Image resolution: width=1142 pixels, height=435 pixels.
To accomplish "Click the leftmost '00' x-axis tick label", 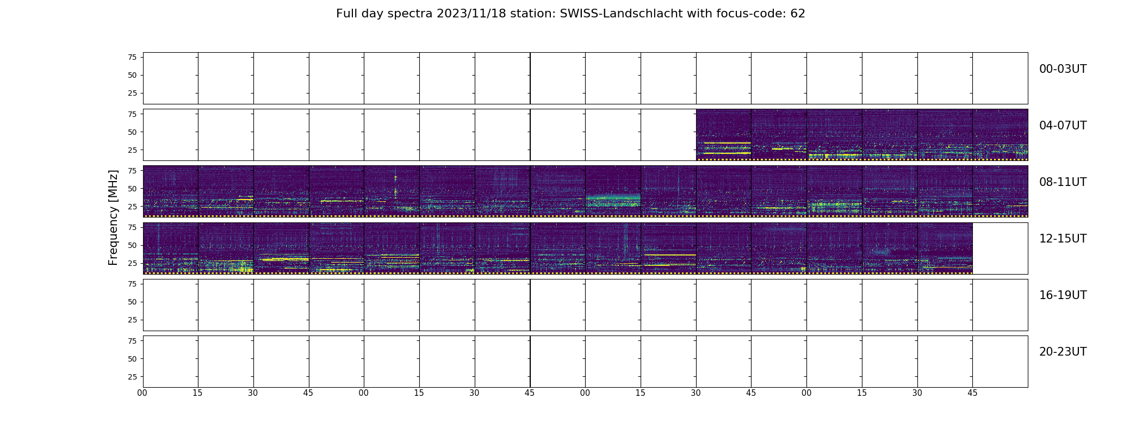I will point(142,393).
